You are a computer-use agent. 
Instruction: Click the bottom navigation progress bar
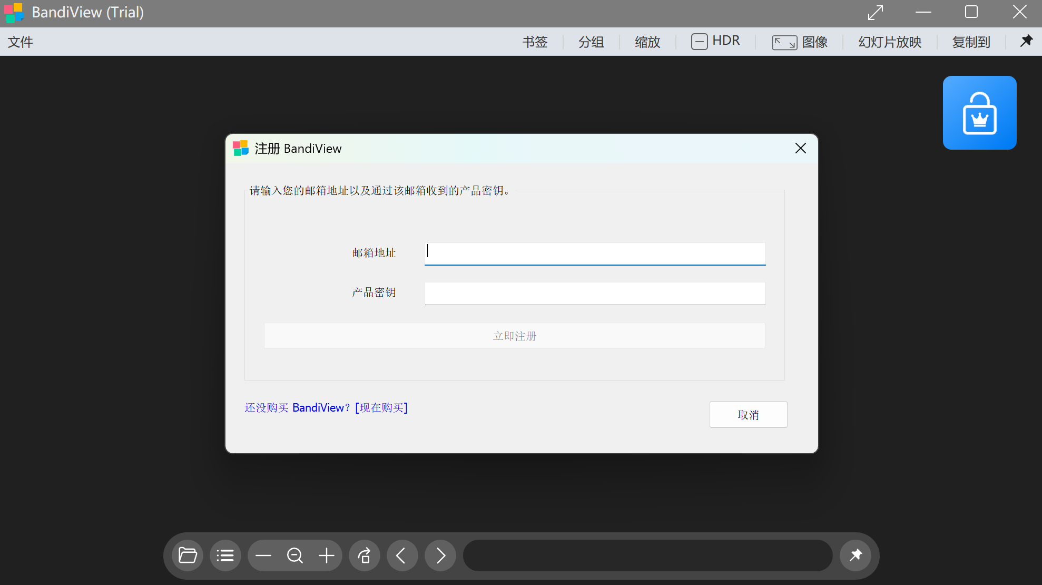point(647,555)
